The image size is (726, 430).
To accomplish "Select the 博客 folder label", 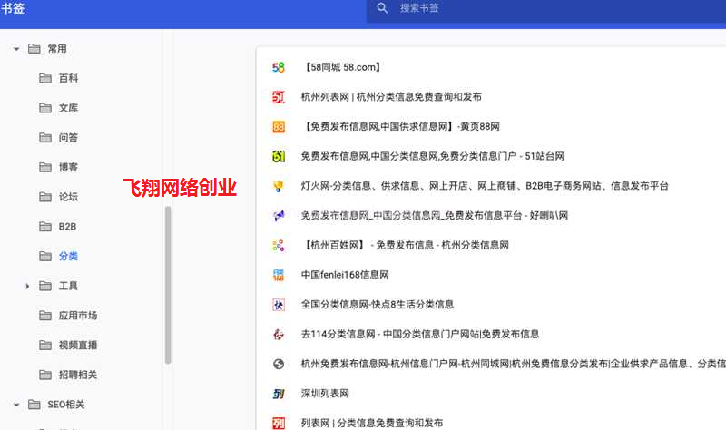I will 68,167.
